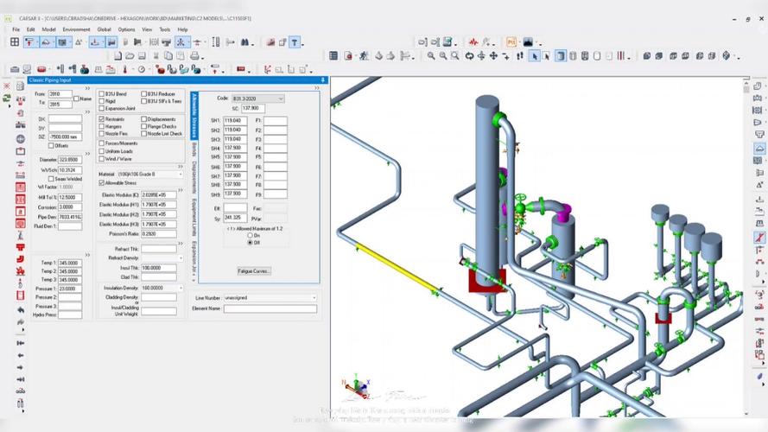Expand the chevron beside the Temp 1 field
The height and width of the screenshot is (432, 768).
[87, 255]
